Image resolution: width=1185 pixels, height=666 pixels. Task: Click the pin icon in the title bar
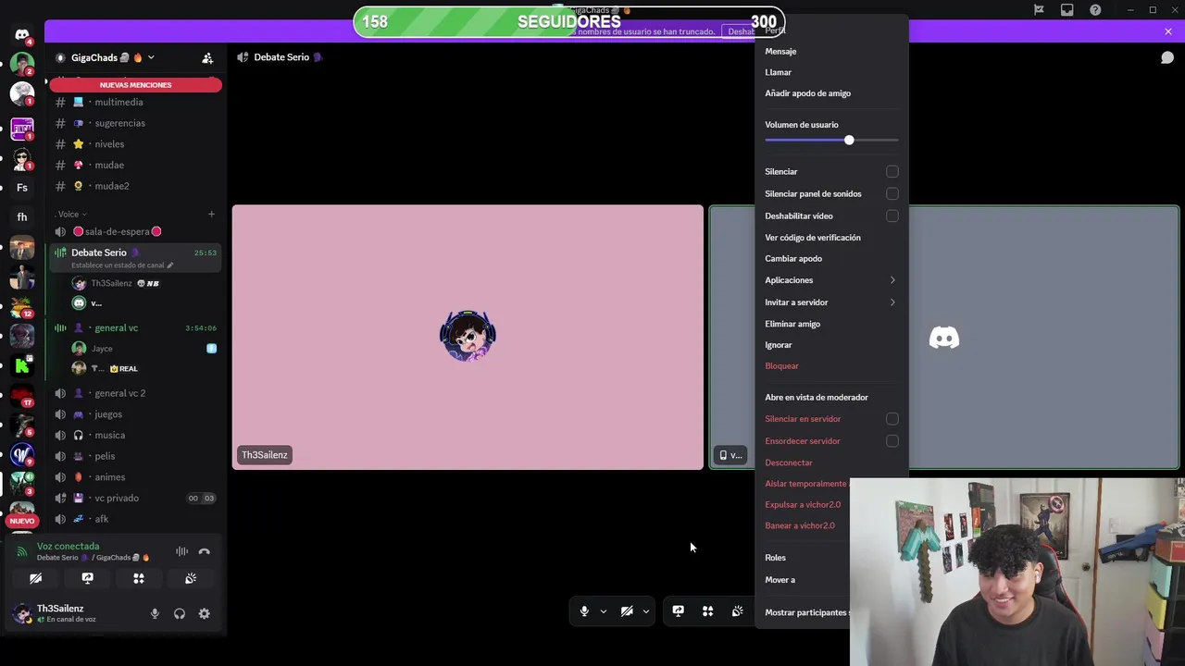click(x=1039, y=10)
